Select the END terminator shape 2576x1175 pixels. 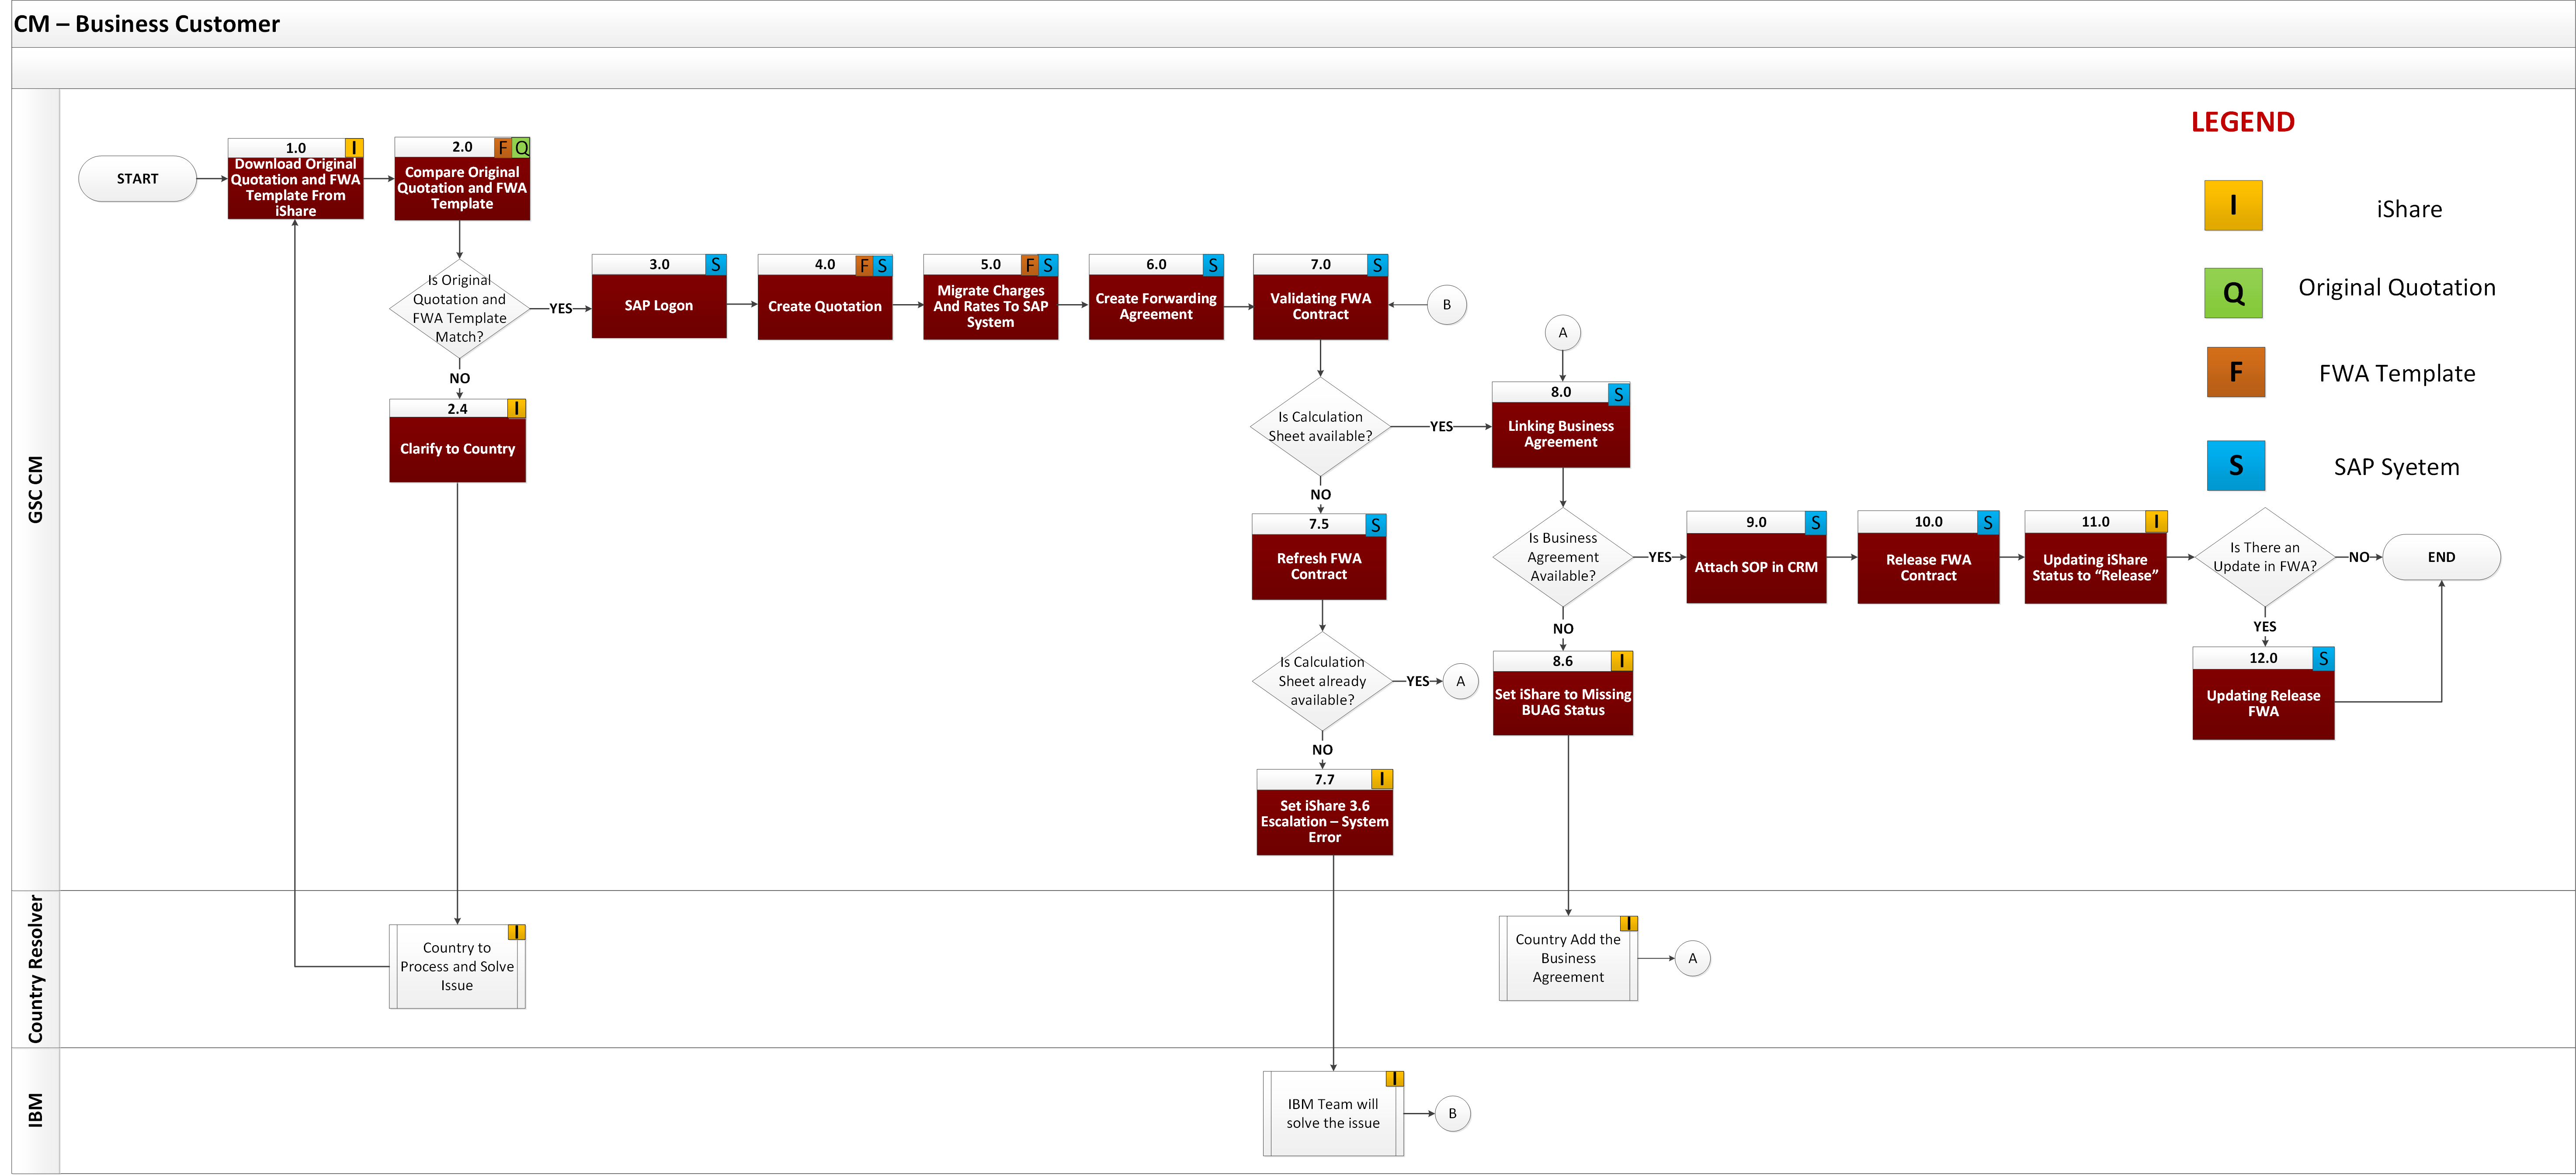coord(2440,557)
